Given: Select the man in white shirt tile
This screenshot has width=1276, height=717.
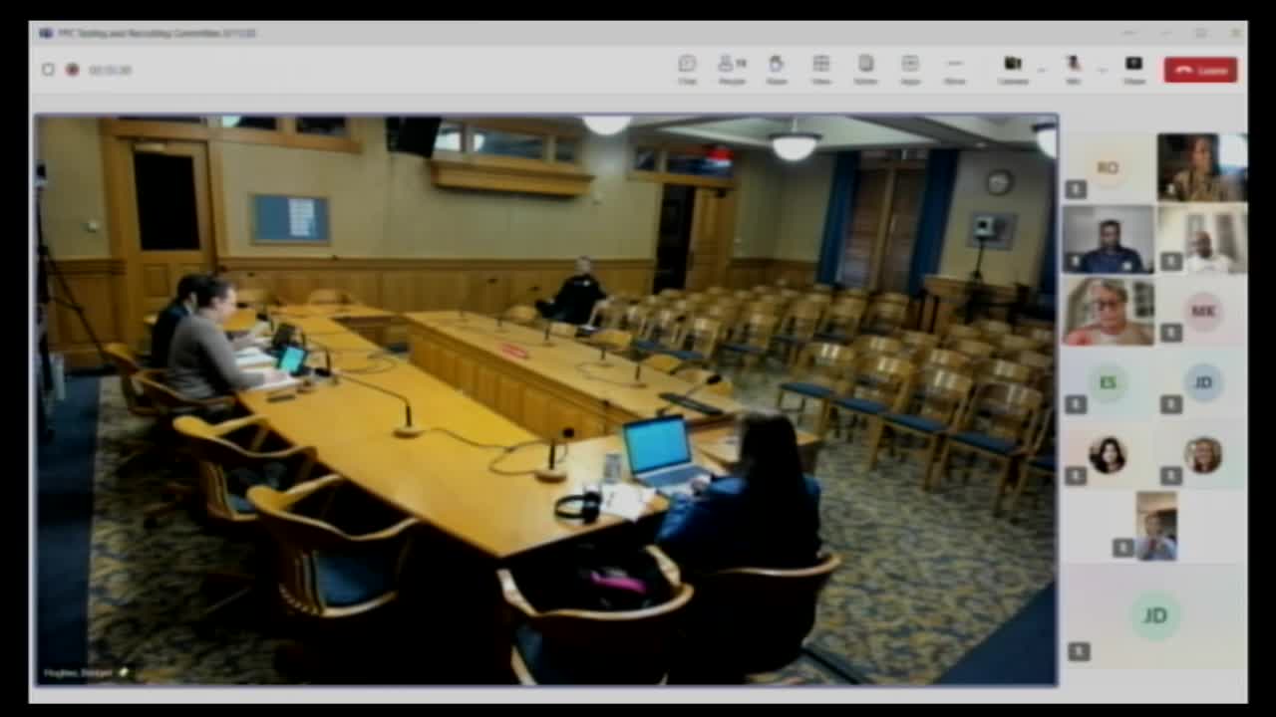Looking at the screenshot, I should pyautogui.click(x=1202, y=239).
